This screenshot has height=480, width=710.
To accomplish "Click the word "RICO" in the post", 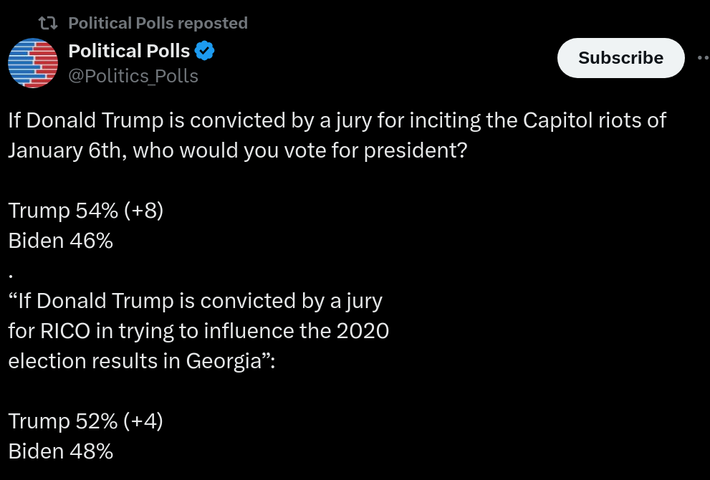I will (x=65, y=331).
